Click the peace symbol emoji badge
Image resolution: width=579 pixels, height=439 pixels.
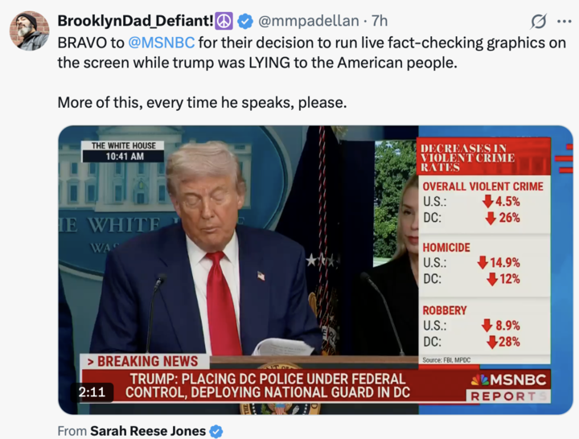tap(224, 20)
